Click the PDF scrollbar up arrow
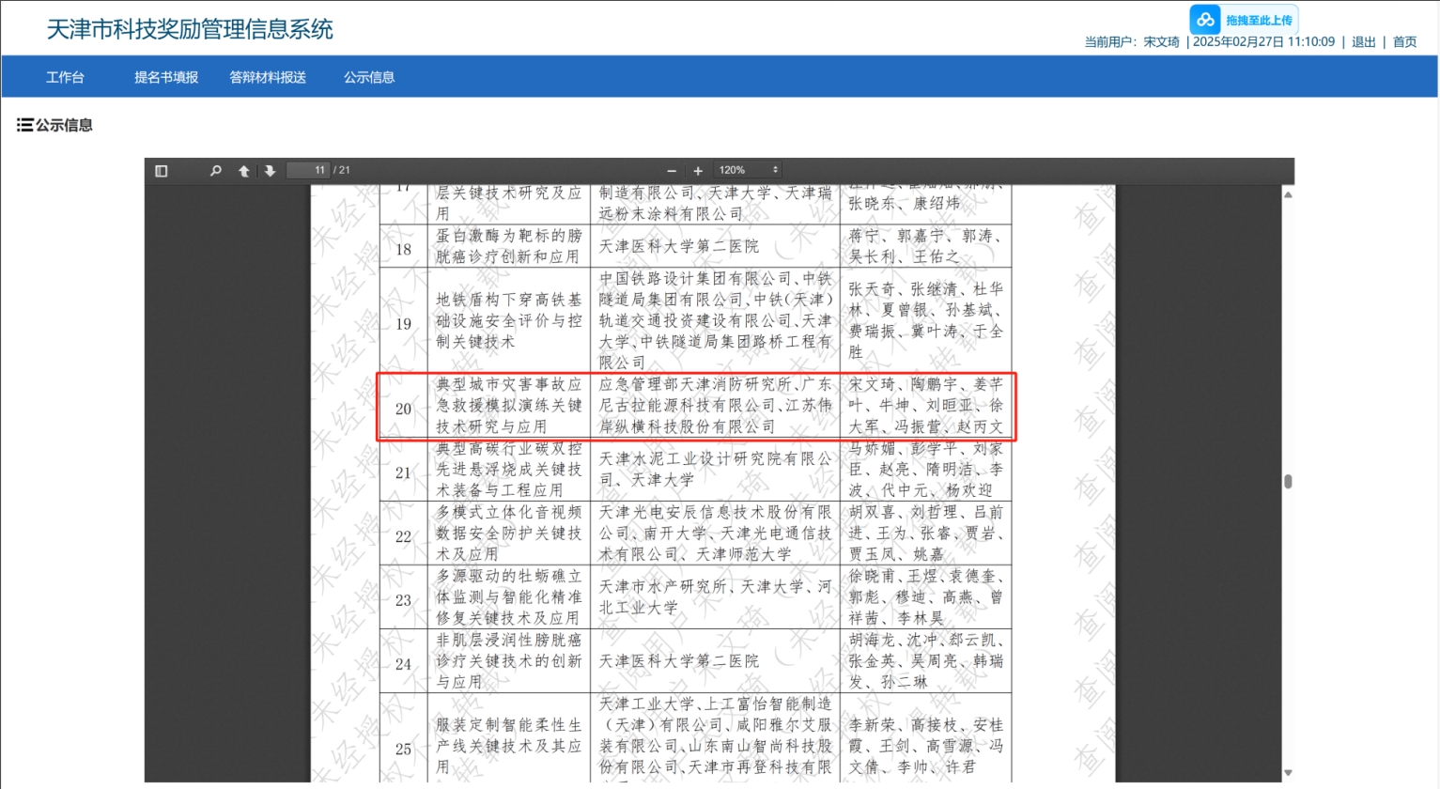Image resolution: width=1440 pixels, height=789 pixels. (x=1288, y=194)
